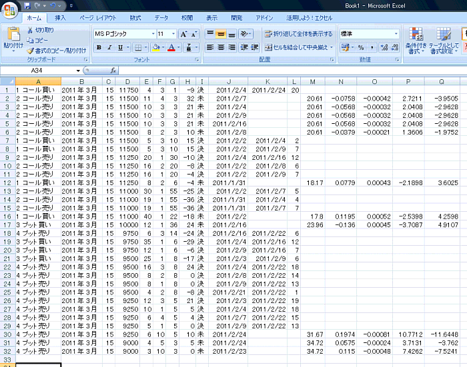Image resolution: width=467 pixels, height=367 pixels.
Task: Switch to the 挿入 (Insert) tab
Action: [x=61, y=18]
